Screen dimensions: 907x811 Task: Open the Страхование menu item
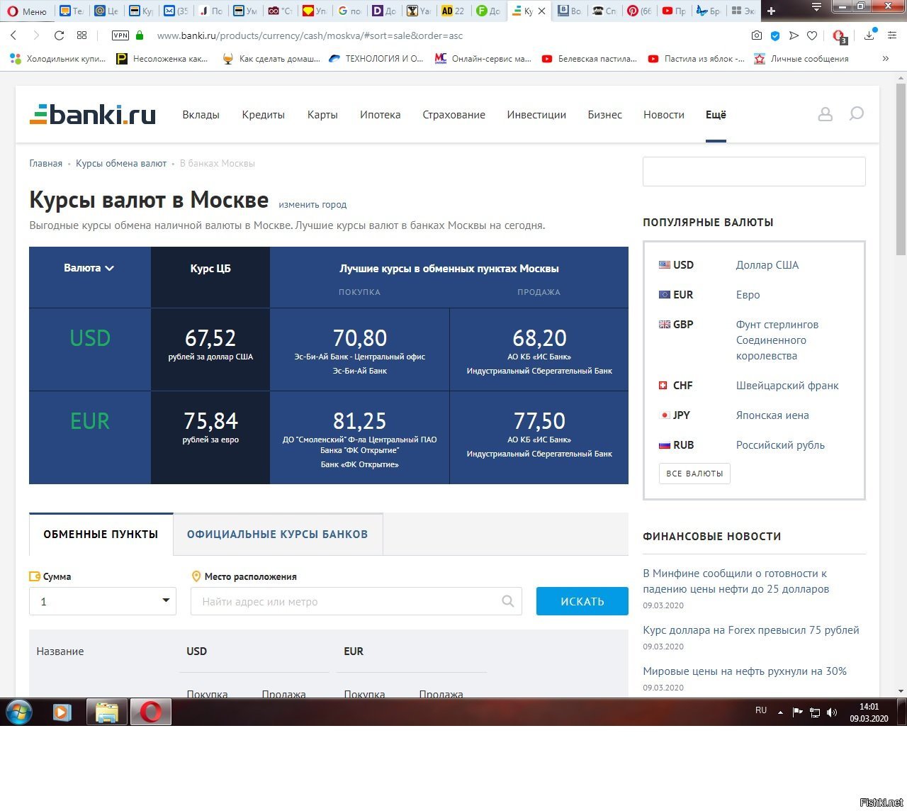[x=453, y=115]
